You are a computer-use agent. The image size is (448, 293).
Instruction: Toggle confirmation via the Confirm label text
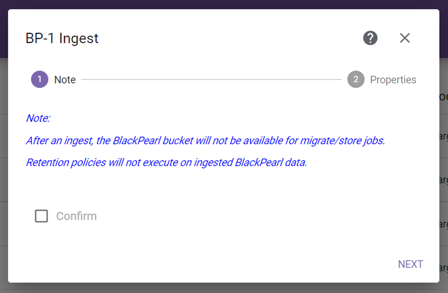77,216
